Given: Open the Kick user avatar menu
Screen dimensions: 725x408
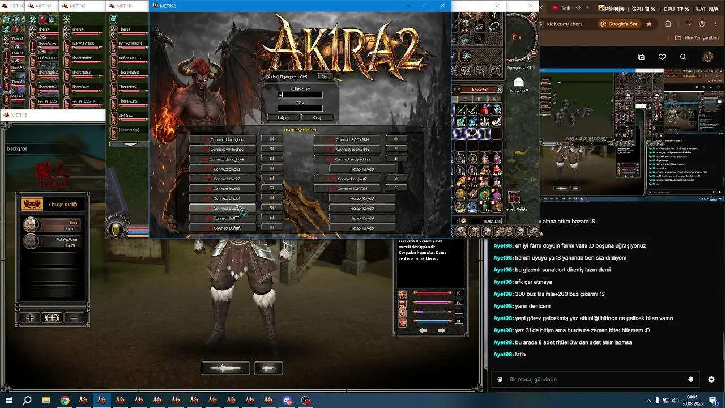Looking at the screenshot, I should [708, 57].
